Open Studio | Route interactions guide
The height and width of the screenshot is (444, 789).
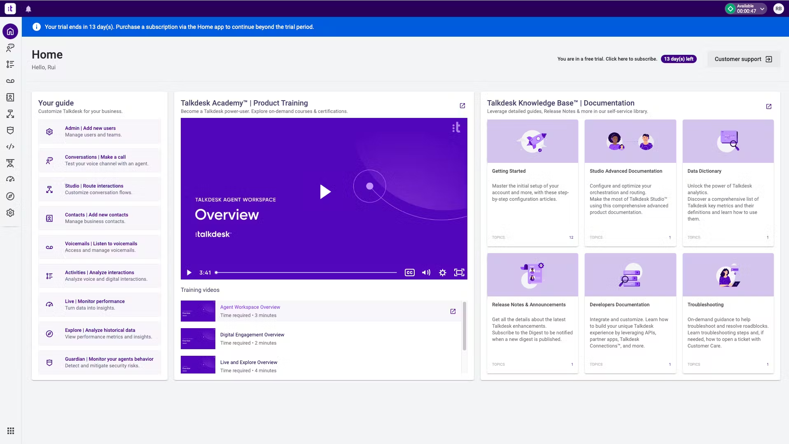pos(100,189)
